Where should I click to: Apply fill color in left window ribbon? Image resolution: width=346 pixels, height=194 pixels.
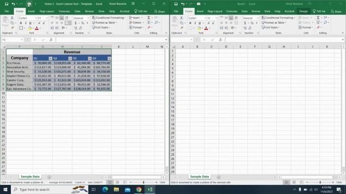(30, 28)
